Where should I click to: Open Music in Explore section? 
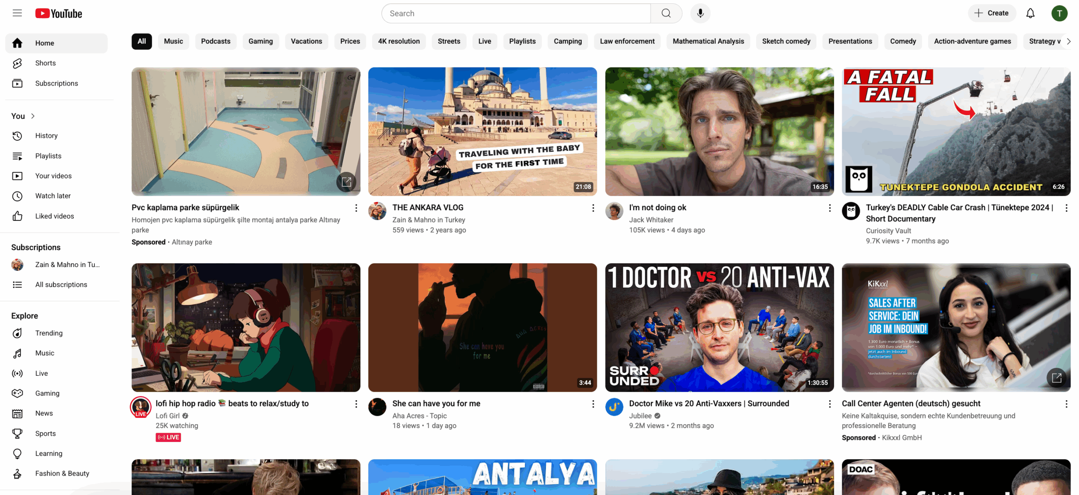(x=56, y=353)
